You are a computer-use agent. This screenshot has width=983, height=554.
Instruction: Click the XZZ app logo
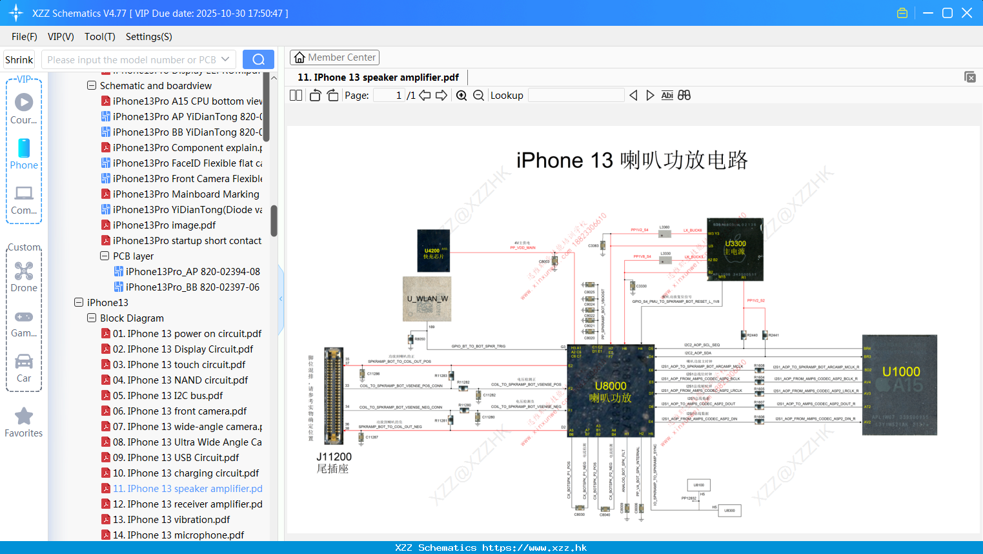pyautogui.click(x=16, y=13)
